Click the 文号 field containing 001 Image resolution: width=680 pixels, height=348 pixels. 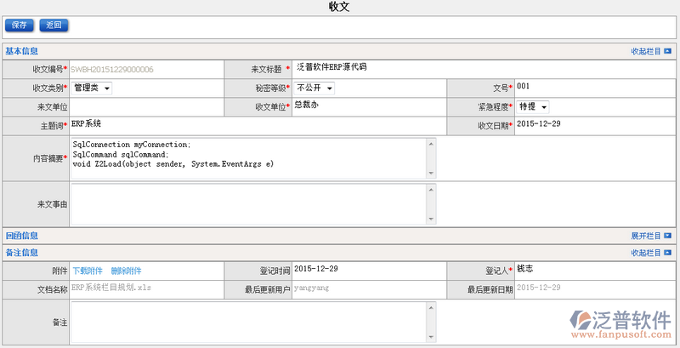pos(595,88)
